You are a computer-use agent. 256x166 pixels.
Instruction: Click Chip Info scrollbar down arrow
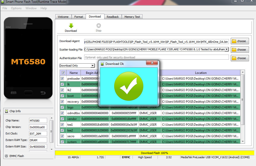(x=52, y=149)
